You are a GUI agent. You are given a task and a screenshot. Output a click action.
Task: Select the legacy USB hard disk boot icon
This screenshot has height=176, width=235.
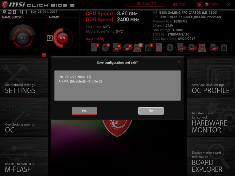pos(180,48)
